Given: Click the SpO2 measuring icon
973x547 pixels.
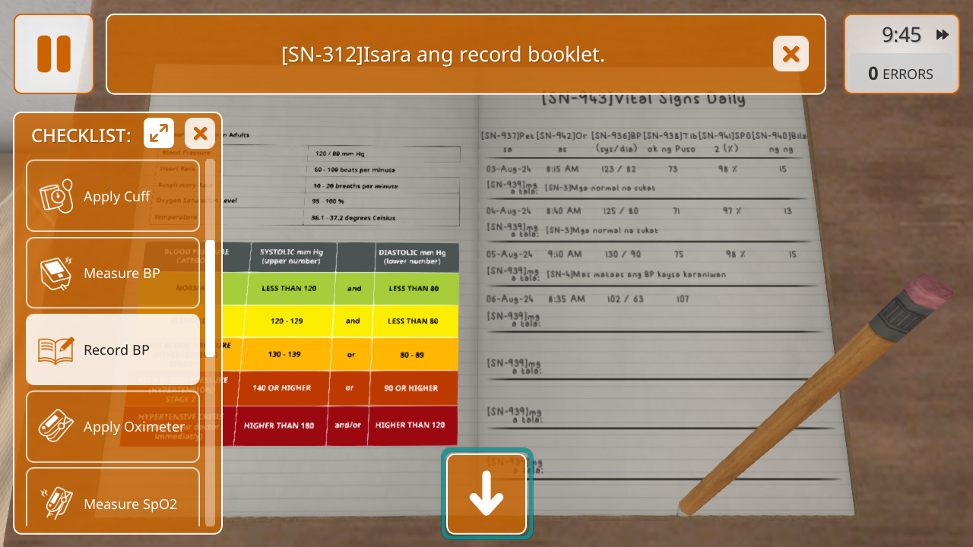Looking at the screenshot, I should [x=56, y=502].
